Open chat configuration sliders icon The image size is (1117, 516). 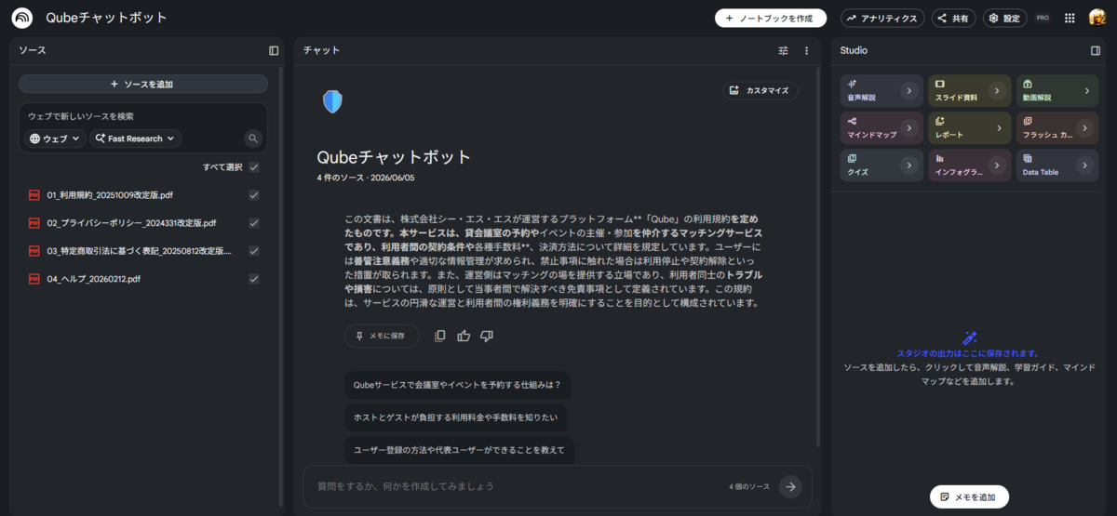783,50
